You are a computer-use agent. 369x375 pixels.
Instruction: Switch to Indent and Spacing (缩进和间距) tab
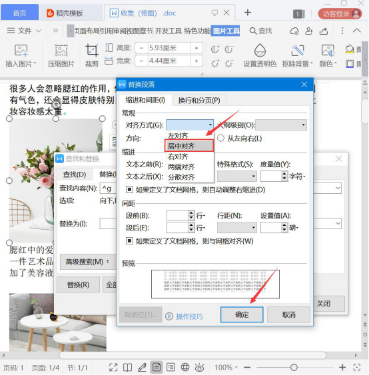click(145, 100)
